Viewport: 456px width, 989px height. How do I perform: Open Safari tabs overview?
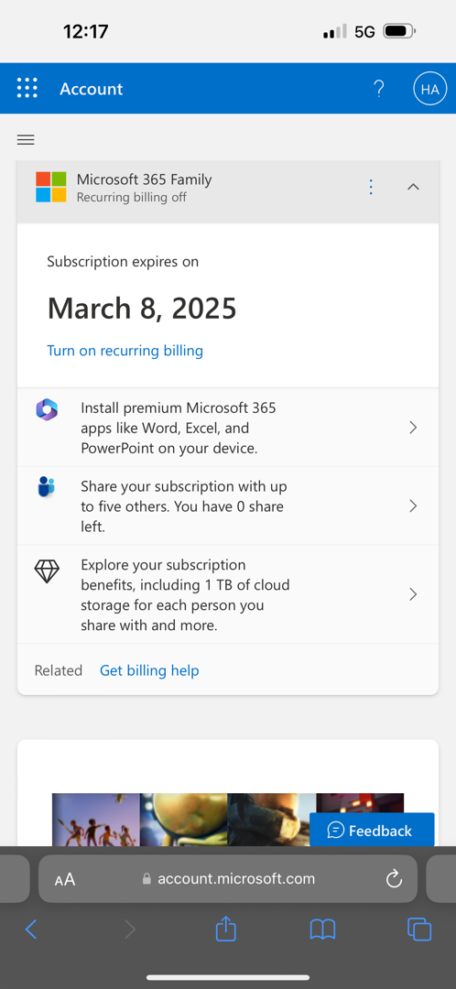(419, 929)
